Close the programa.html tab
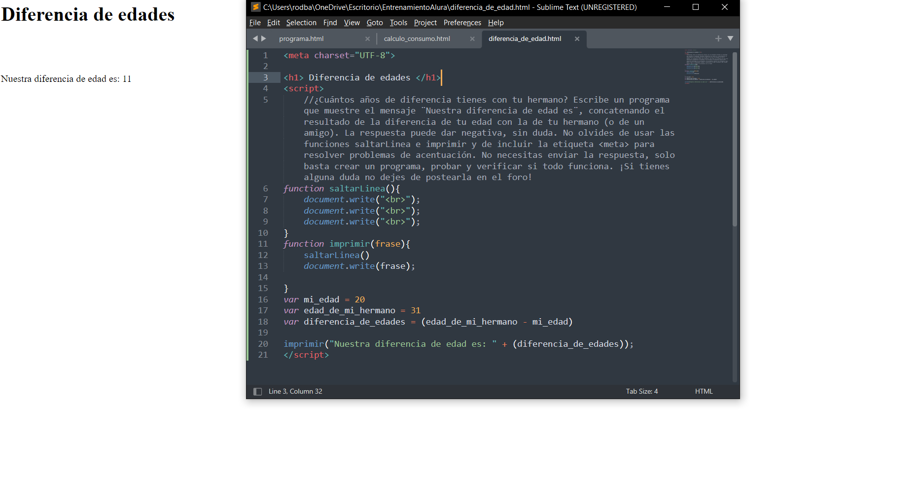Image resolution: width=917 pixels, height=479 pixels. coord(367,39)
